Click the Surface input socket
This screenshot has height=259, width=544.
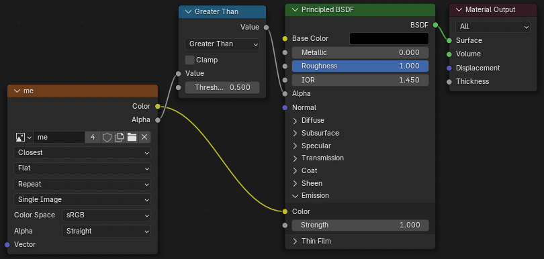click(449, 40)
